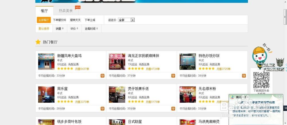
Task: Click the down arrow next to 销量
Action: tap(63, 28)
